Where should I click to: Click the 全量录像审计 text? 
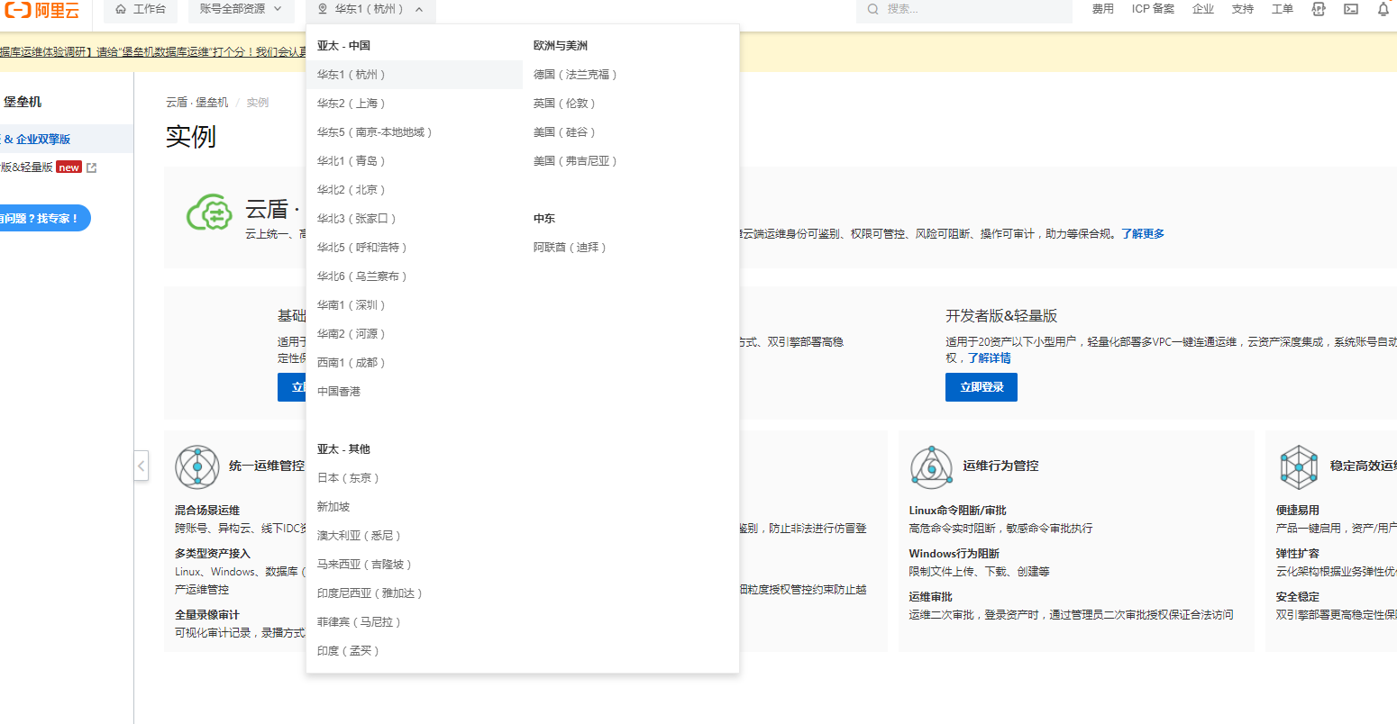pyautogui.click(x=207, y=615)
